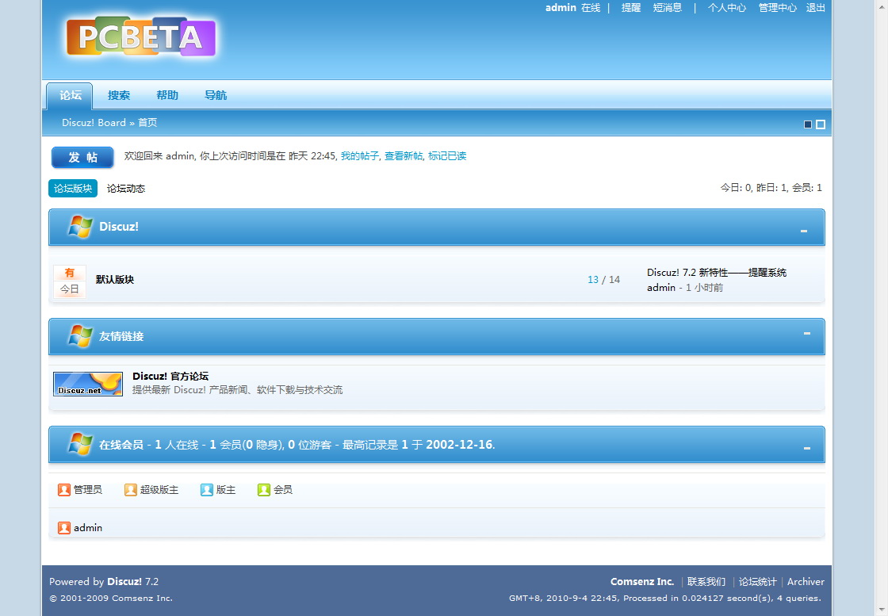Open the 论坛 tab
Screen dimensions: 888x616
click(x=70, y=95)
